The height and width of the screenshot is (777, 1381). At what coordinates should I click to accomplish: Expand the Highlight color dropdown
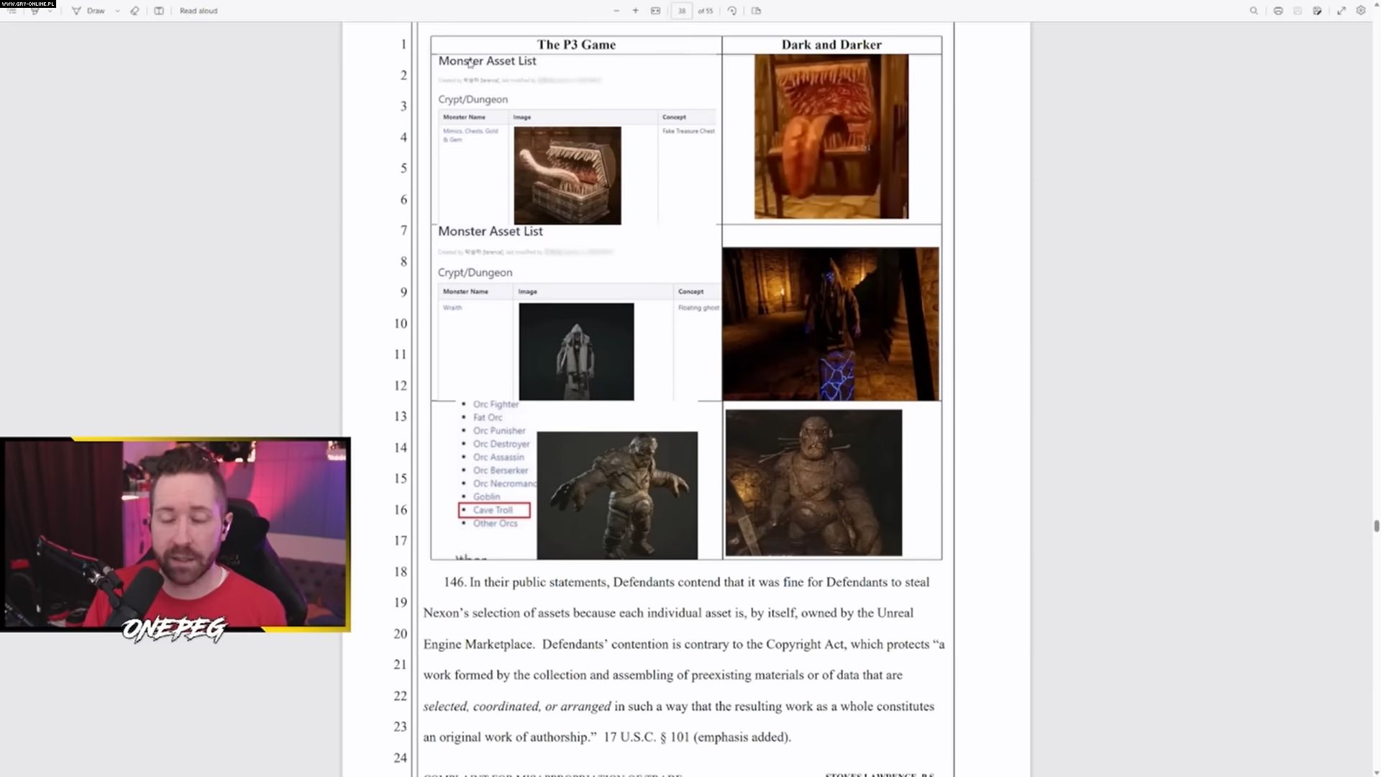(x=50, y=11)
